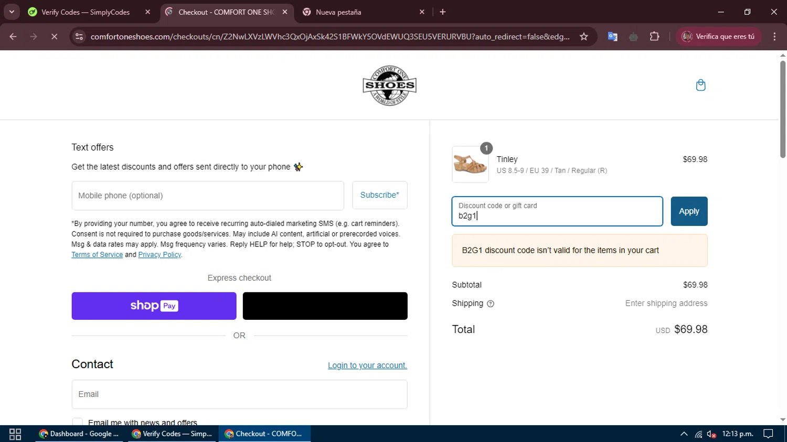This screenshot has width=787, height=442.
Task: Click the browser address bar URL
Action: pyautogui.click(x=329, y=37)
